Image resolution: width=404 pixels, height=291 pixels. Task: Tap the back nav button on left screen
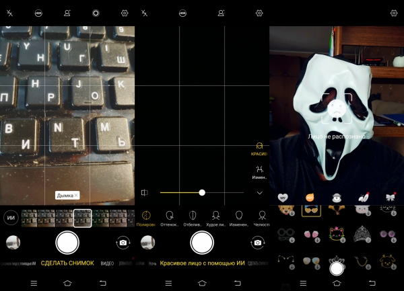(103, 284)
